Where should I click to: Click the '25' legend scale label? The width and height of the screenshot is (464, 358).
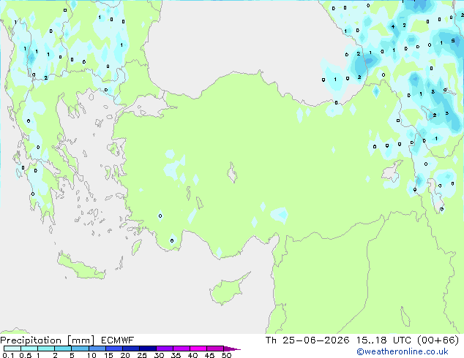pyautogui.click(x=142, y=355)
